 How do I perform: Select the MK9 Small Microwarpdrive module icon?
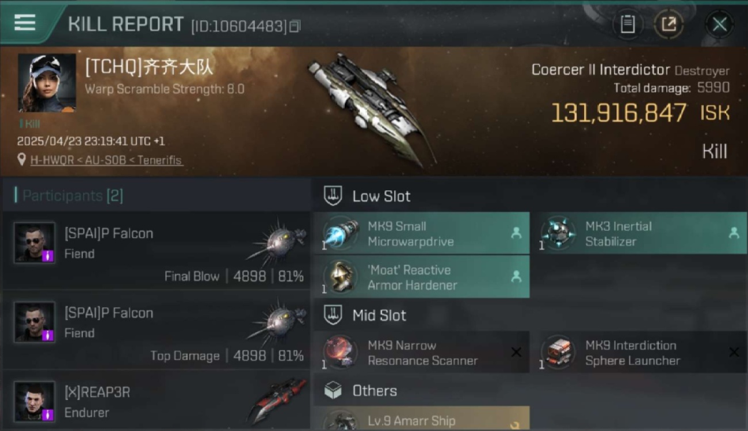coord(339,234)
